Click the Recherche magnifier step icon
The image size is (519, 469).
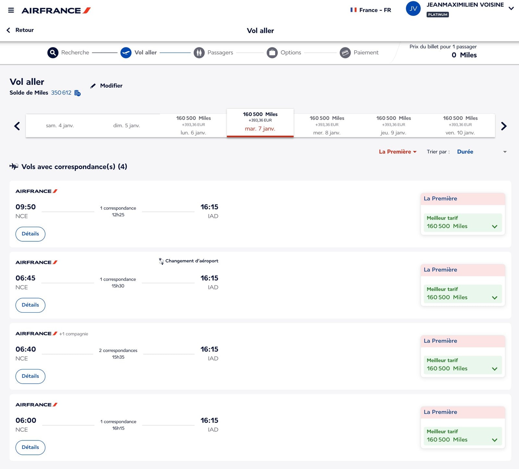[x=53, y=53]
